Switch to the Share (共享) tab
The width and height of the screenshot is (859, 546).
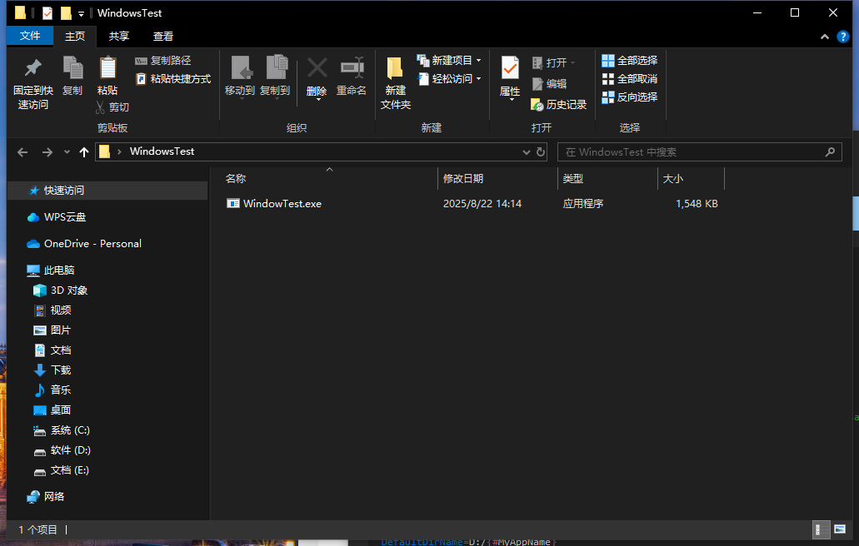[x=119, y=36]
